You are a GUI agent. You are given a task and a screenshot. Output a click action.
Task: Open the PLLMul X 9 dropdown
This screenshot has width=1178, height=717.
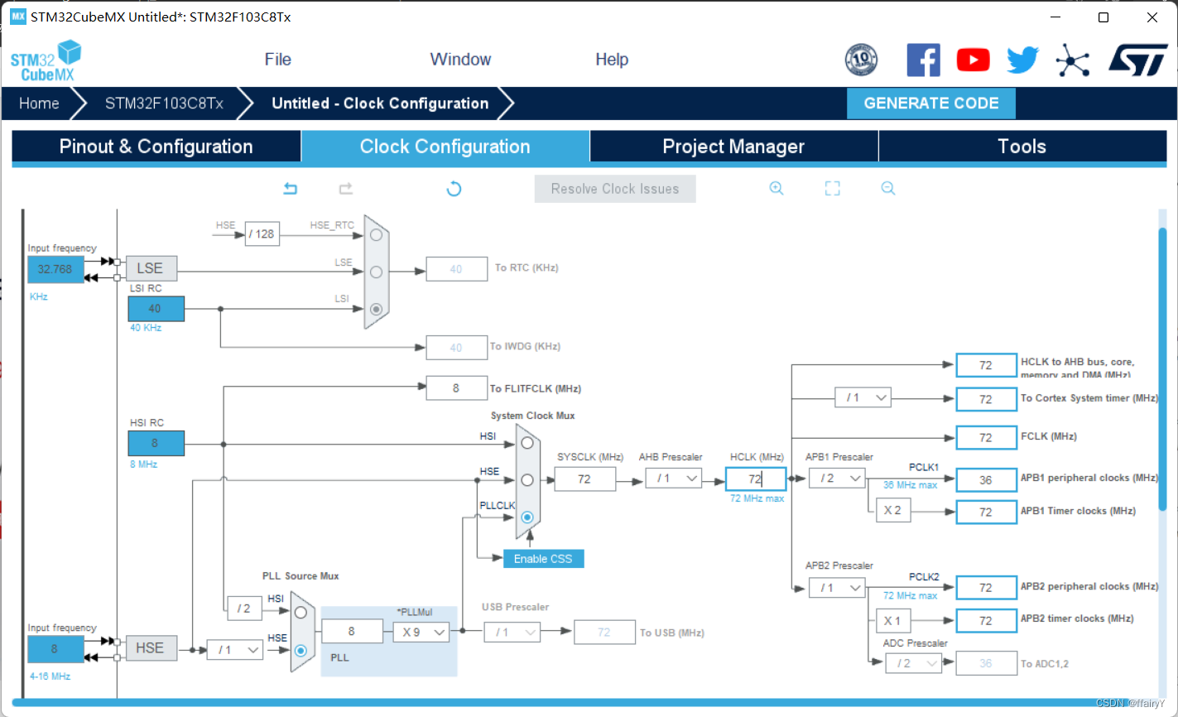pos(421,633)
